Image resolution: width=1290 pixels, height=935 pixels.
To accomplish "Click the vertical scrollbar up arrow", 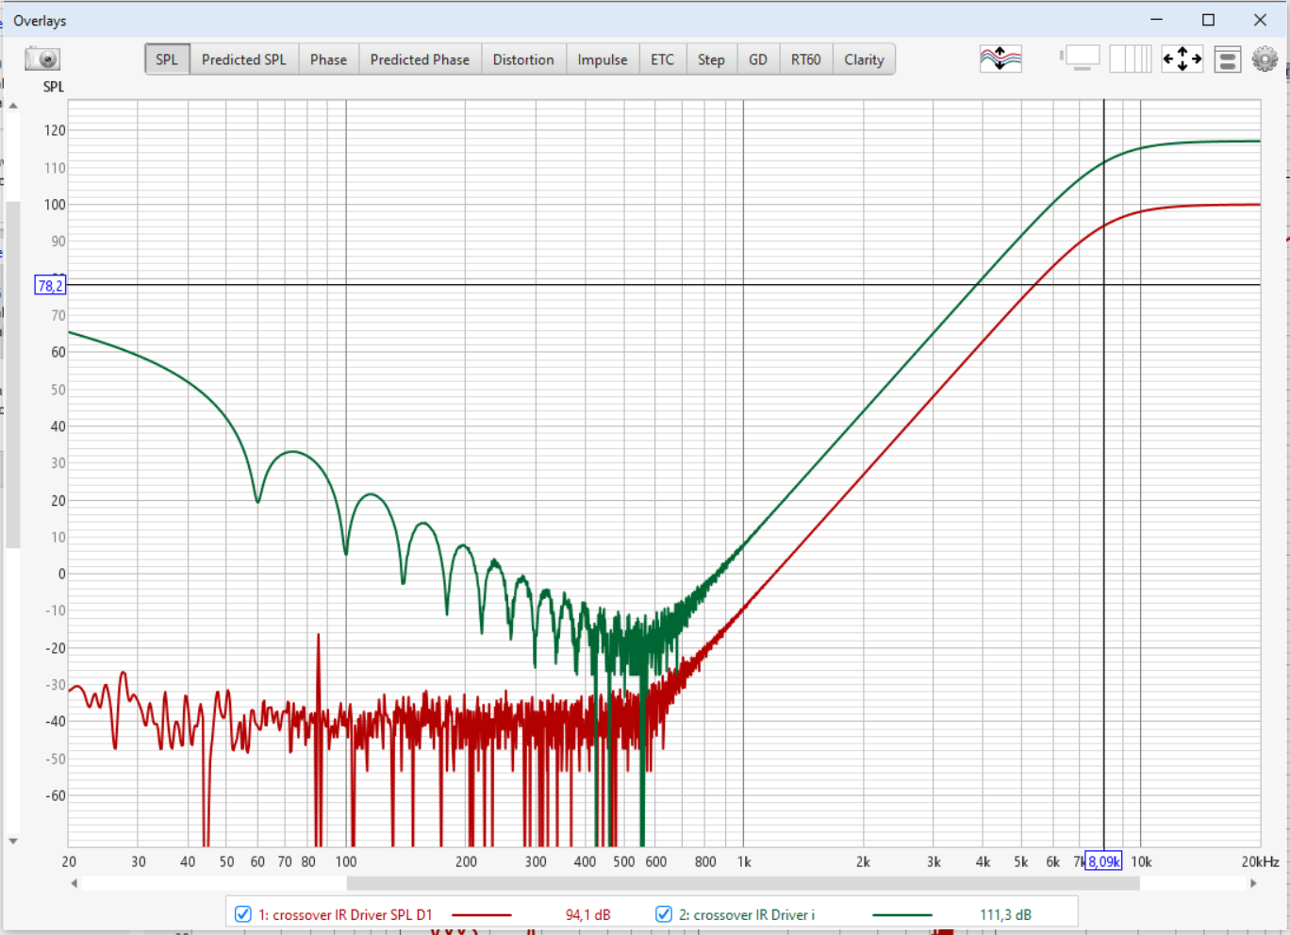I will click(x=13, y=106).
